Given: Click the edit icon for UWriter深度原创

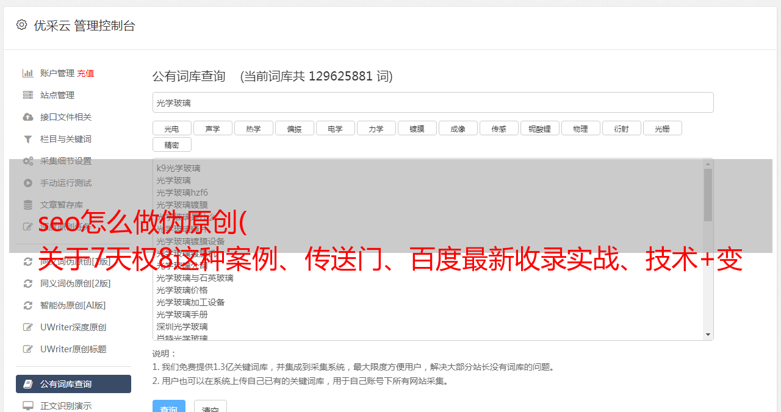Looking at the screenshot, I should (x=27, y=327).
